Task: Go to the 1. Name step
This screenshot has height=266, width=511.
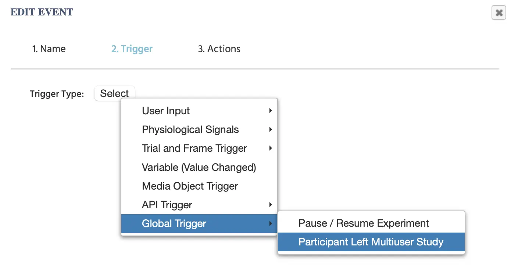Action: 49,49
